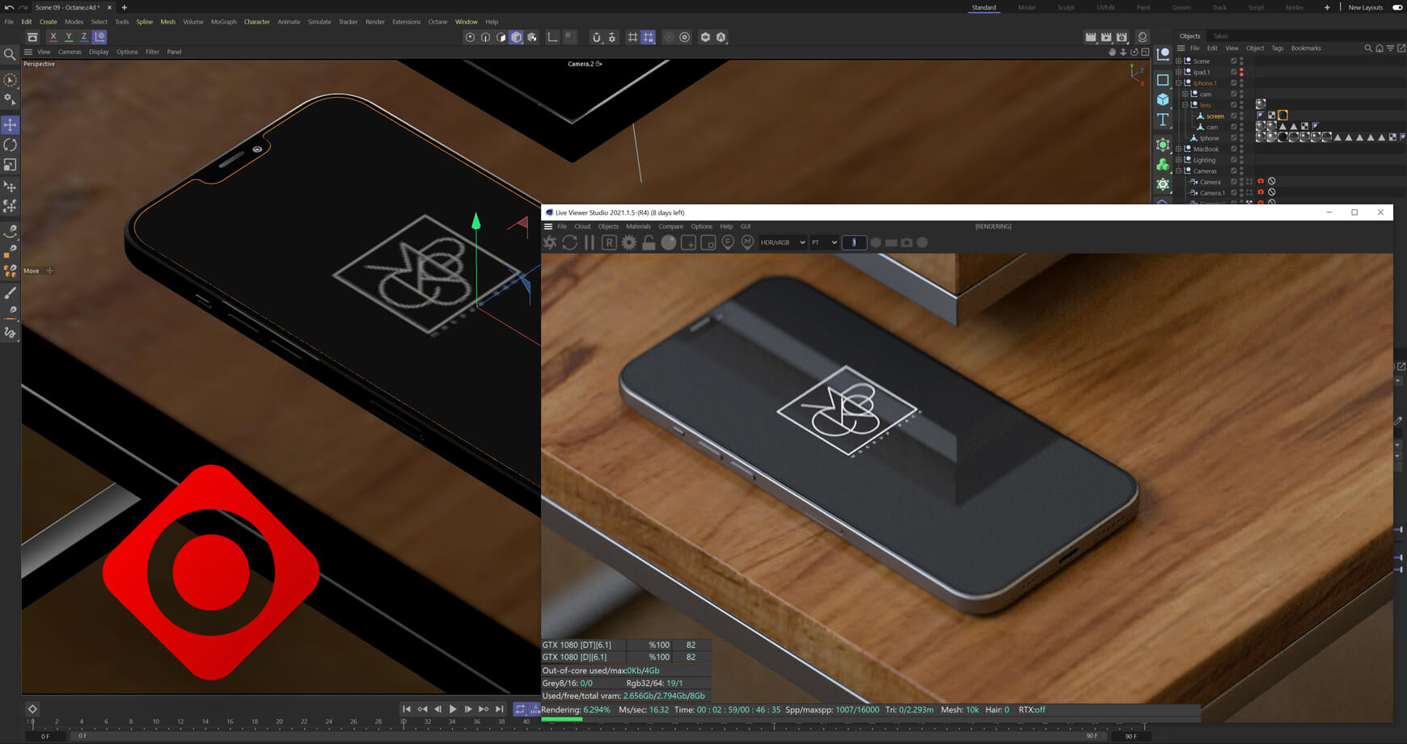The height and width of the screenshot is (744, 1407).
Task: Toggle layer checkbox for MacBook object
Action: click(x=1234, y=149)
